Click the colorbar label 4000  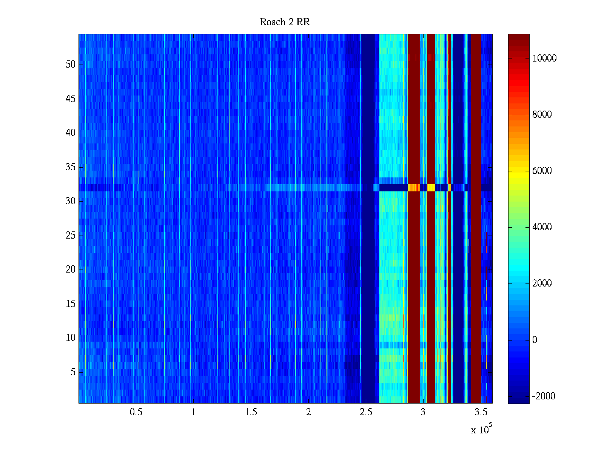pos(542,227)
